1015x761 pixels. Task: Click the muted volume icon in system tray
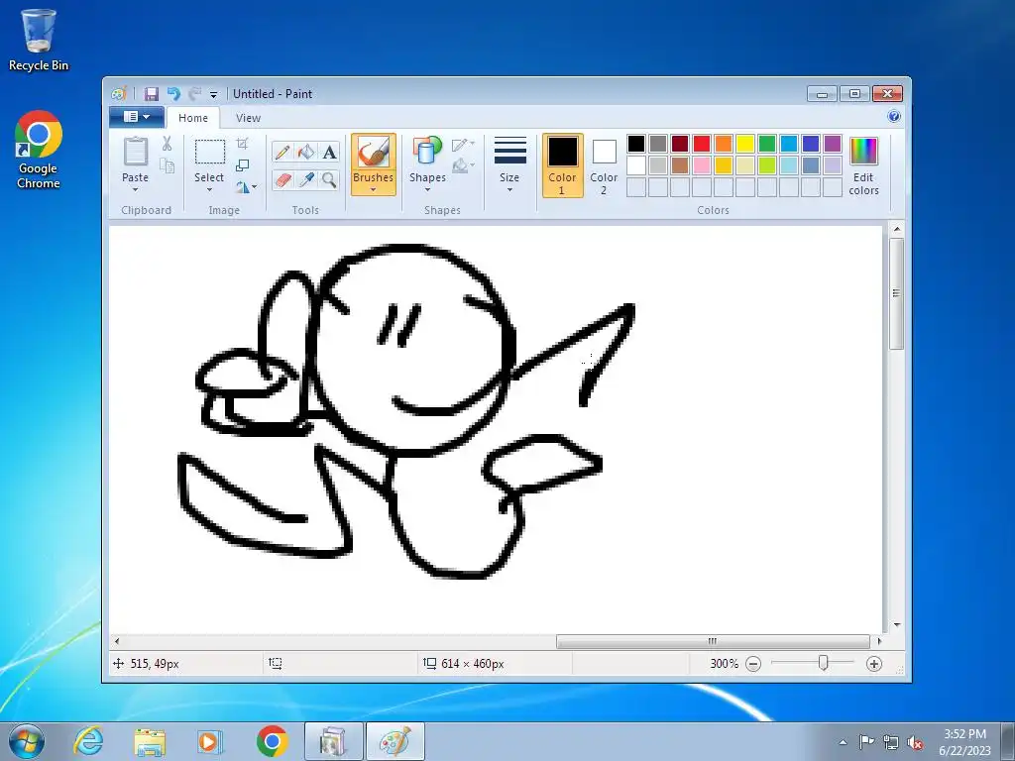click(915, 743)
